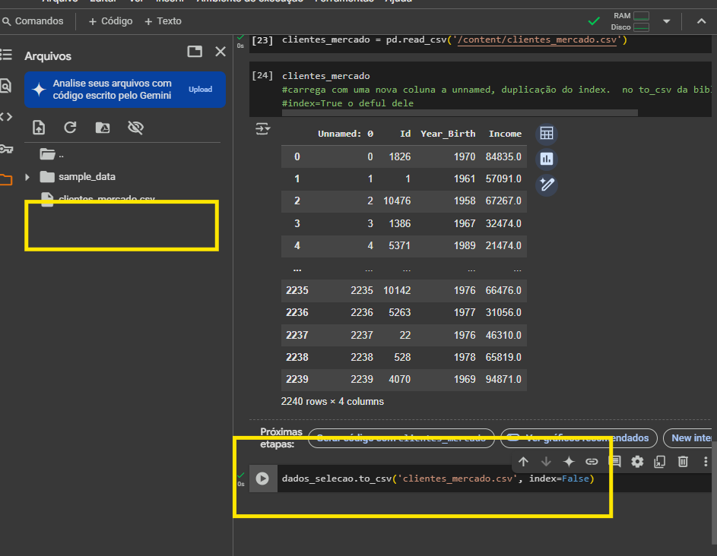717x556 pixels.
Task: Click the Year_Birth column header
Action: [448, 134]
